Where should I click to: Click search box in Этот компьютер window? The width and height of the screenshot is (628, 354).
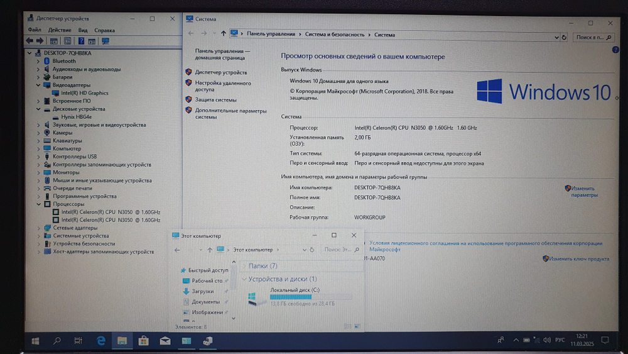(341, 250)
